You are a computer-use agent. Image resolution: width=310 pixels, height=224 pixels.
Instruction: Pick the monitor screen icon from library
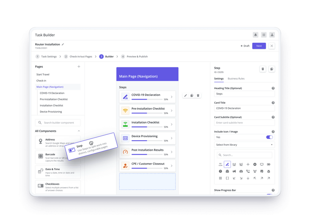click(x=262, y=164)
